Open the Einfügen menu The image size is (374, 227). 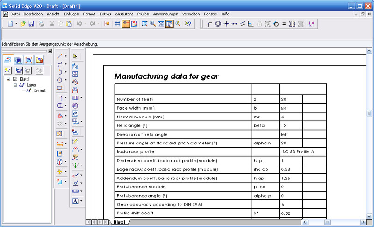click(71, 14)
